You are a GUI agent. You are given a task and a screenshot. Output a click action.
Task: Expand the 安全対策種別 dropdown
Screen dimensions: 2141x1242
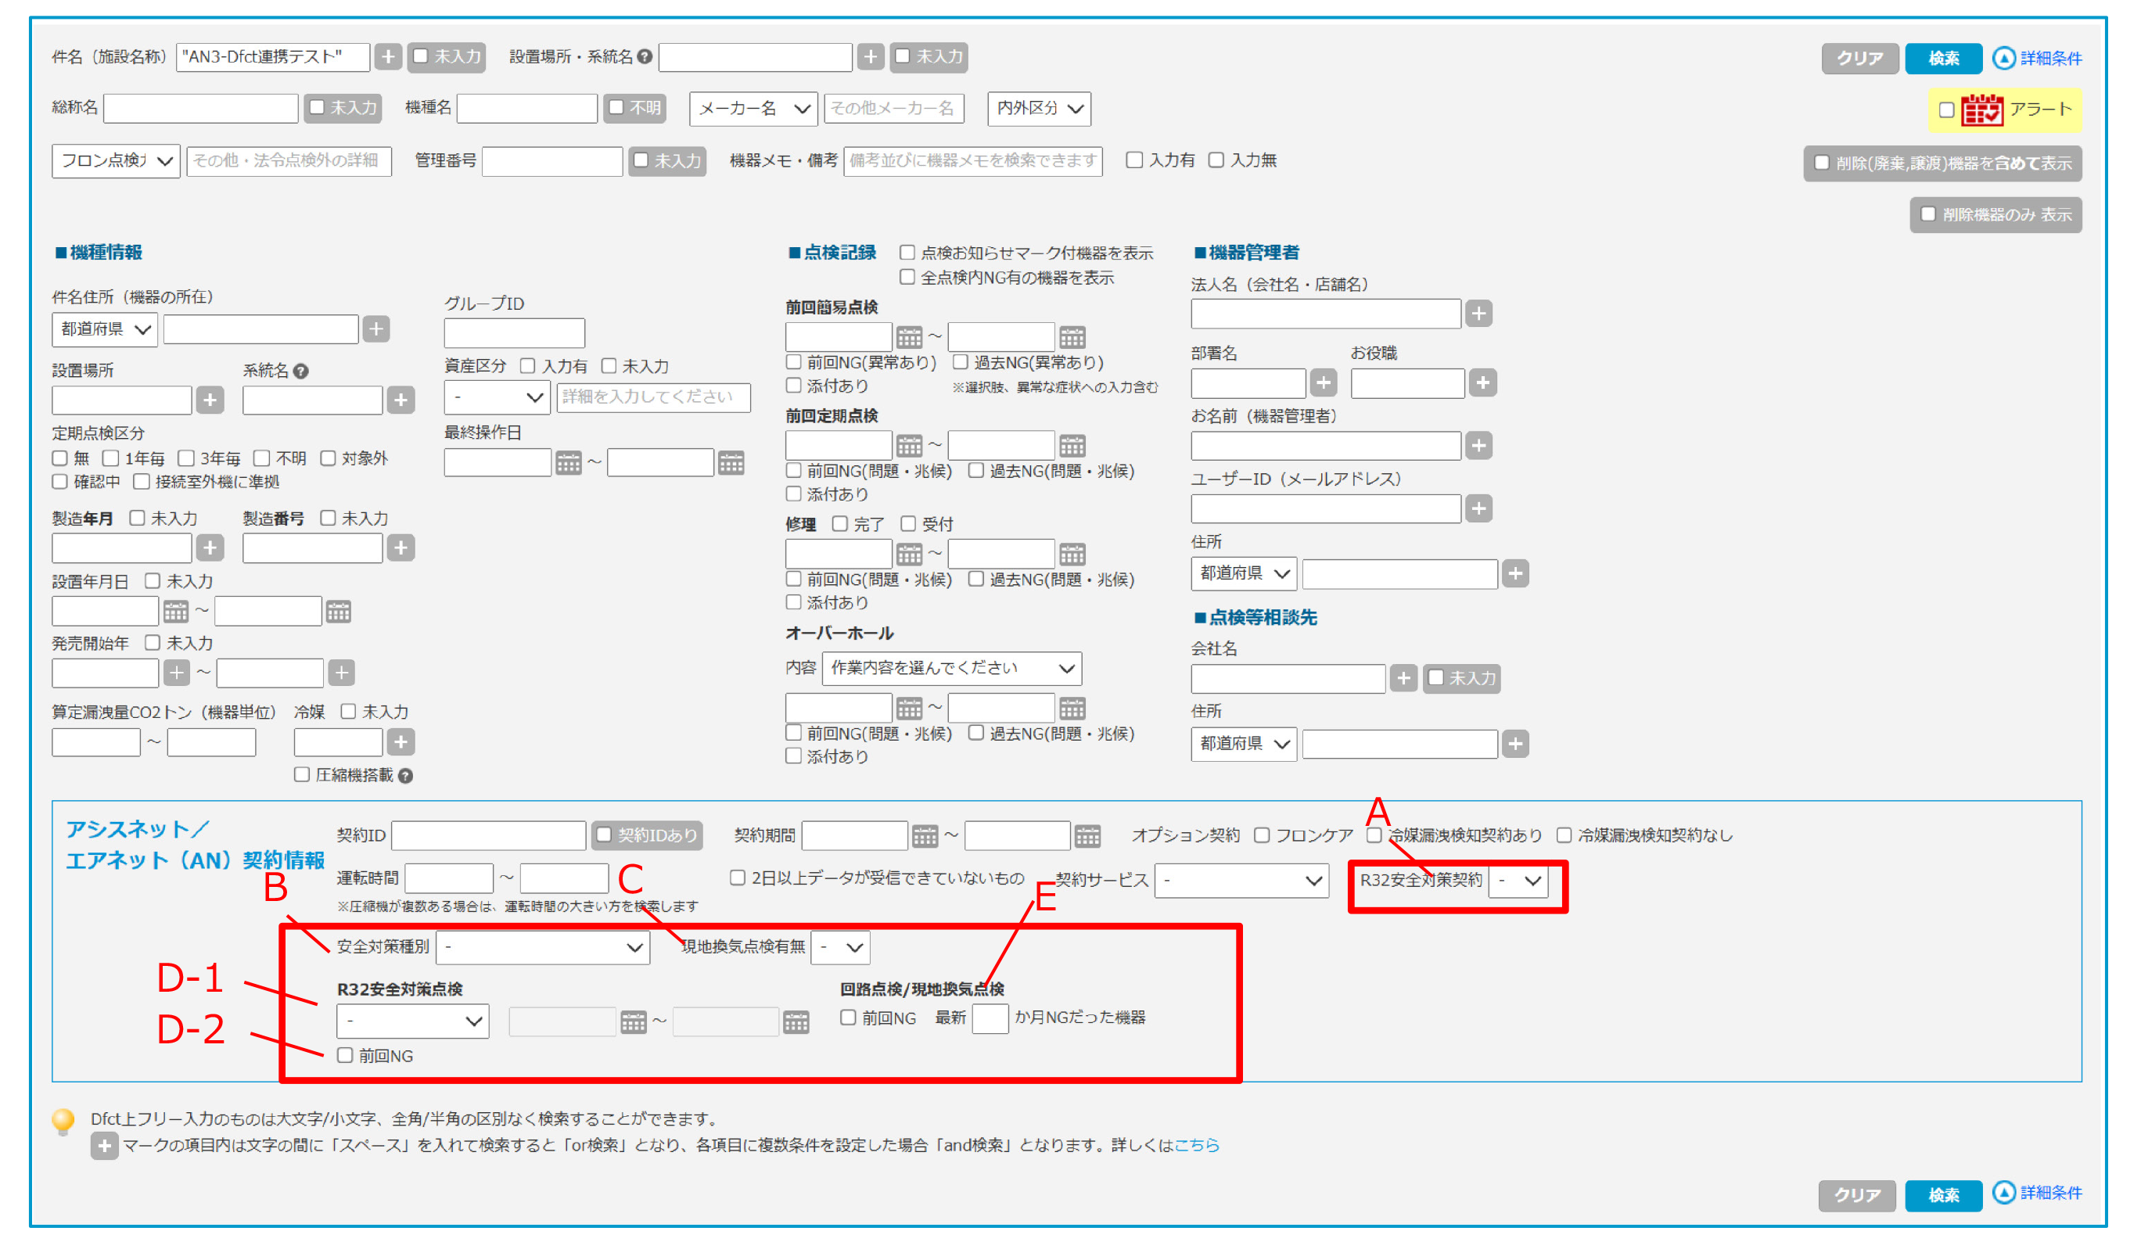coord(542,947)
